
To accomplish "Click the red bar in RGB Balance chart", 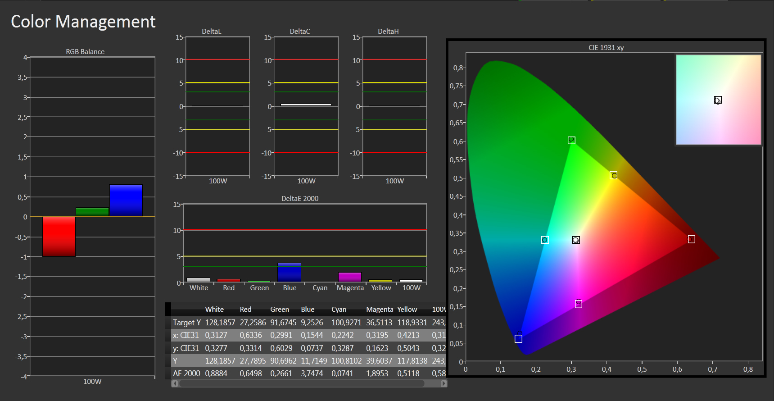I will click(x=59, y=237).
